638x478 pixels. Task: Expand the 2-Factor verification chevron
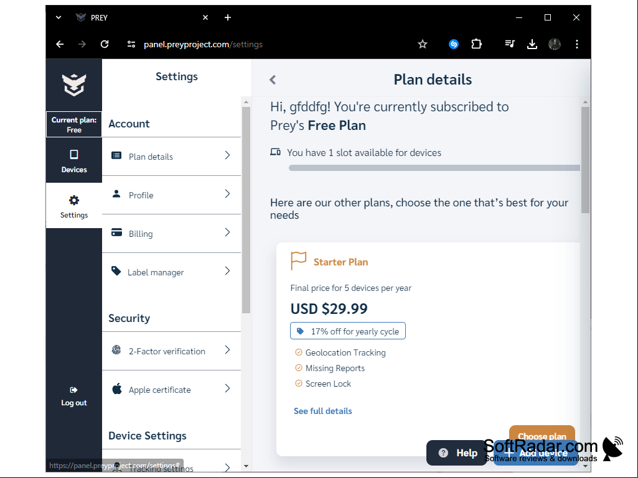[x=227, y=349]
